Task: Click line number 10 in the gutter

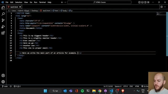Action: 11,36
